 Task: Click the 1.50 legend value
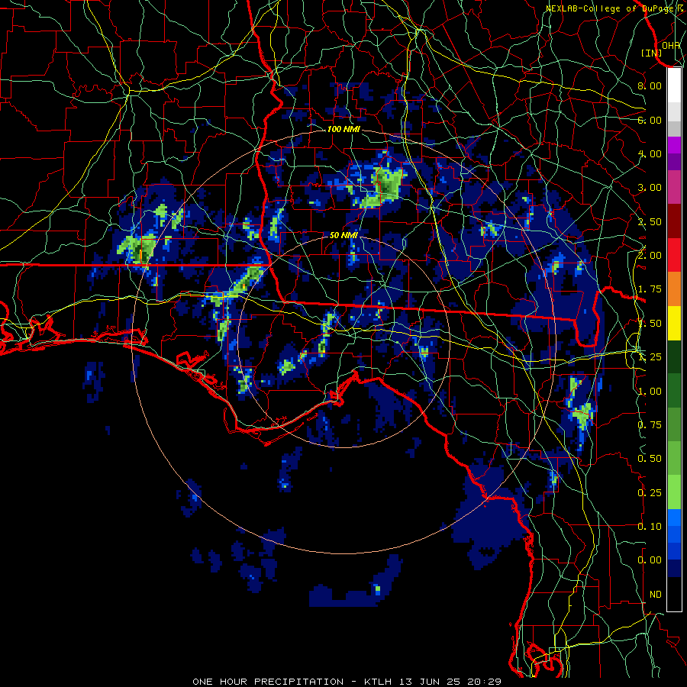click(650, 324)
